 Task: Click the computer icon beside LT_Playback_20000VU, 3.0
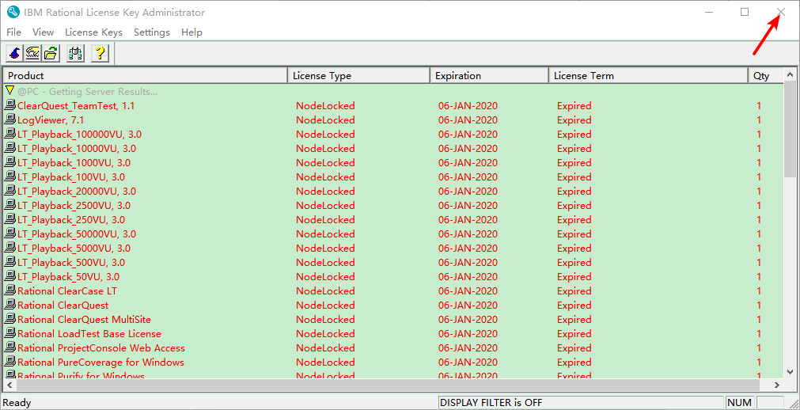coord(10,192)
